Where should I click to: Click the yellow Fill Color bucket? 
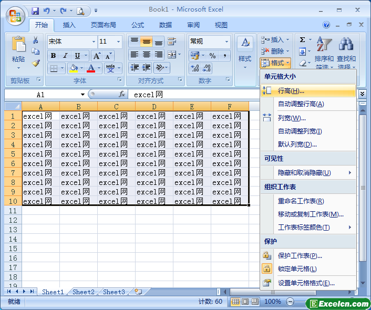tap(72, 68)
